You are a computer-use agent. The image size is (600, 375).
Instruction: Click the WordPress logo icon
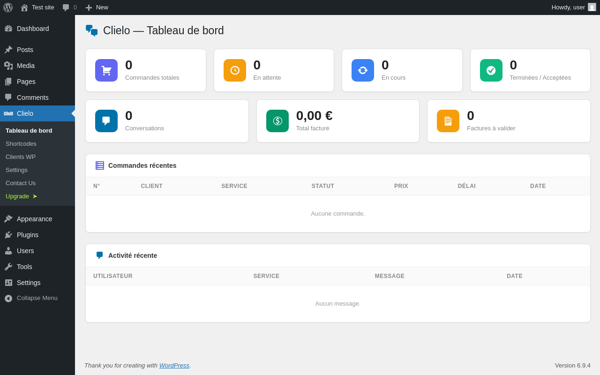[x=8, y=7]
